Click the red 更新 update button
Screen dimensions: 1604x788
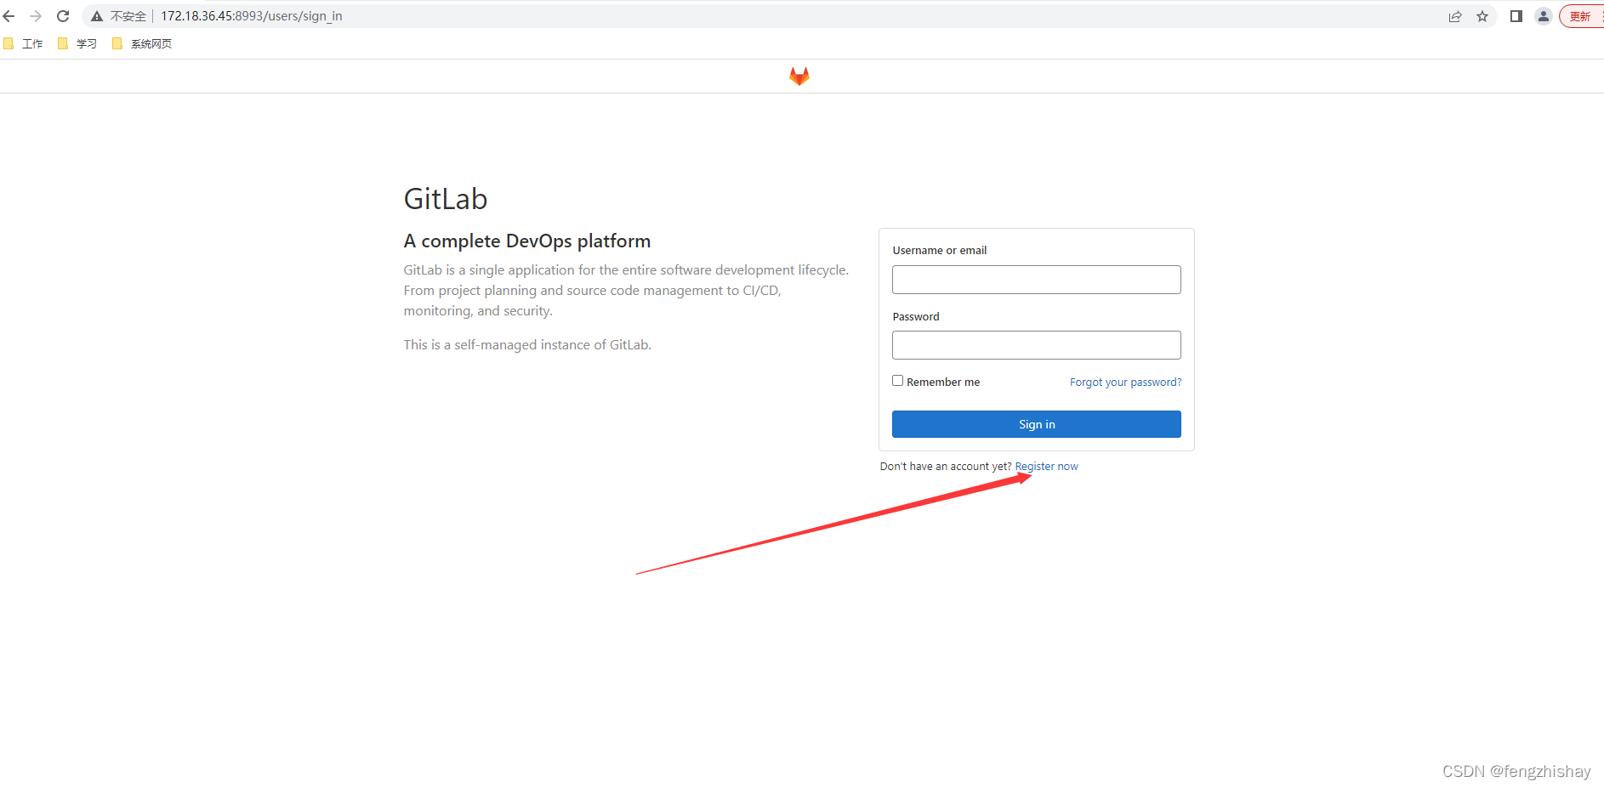click(1581, 15)
